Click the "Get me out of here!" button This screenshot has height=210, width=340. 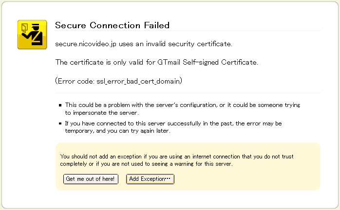[x=91, y=179]
